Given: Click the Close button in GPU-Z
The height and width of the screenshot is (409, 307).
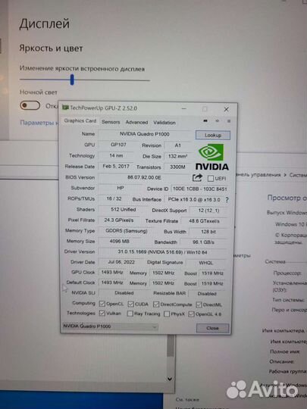Looking at the screenshot, I should [212, 328].
